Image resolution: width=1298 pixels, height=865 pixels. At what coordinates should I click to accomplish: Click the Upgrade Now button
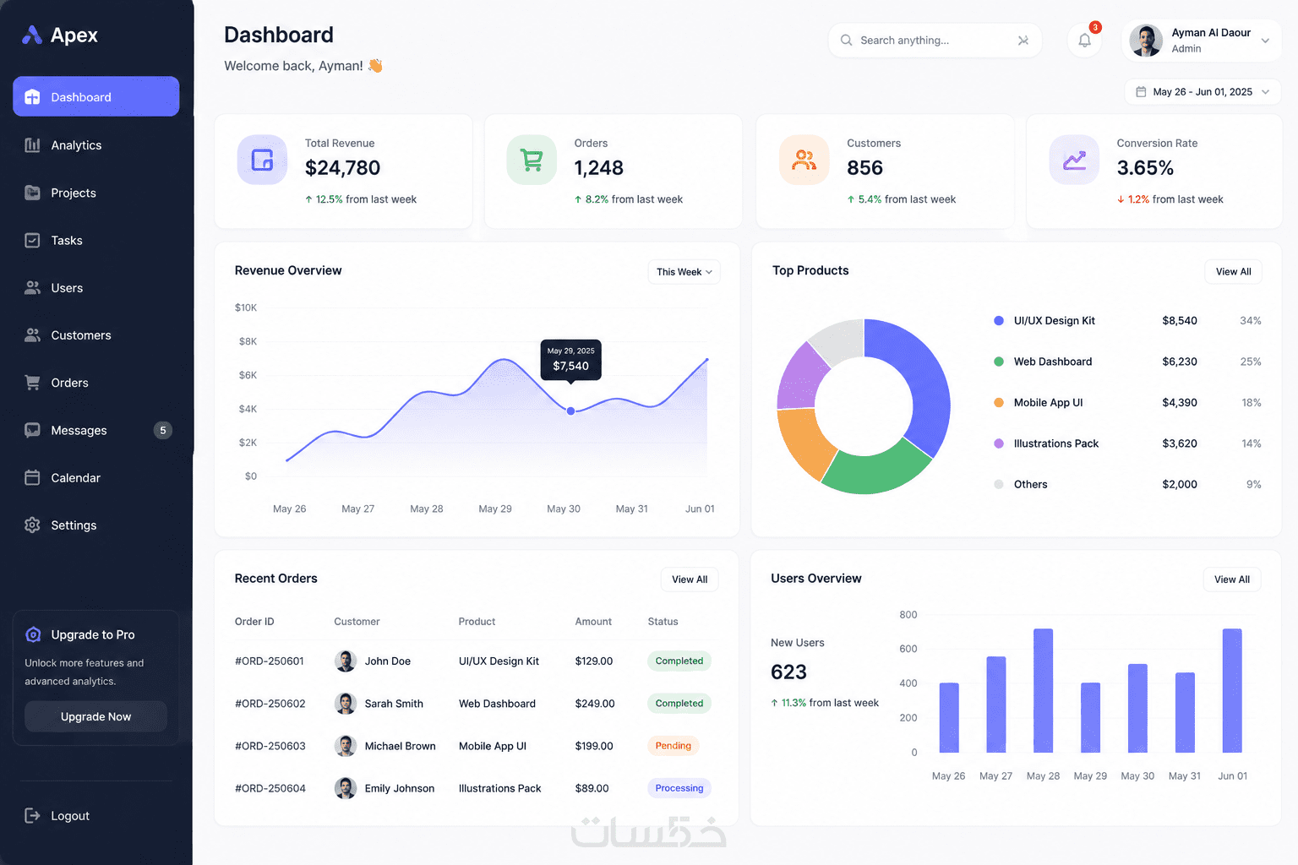[x=95, y=716]
